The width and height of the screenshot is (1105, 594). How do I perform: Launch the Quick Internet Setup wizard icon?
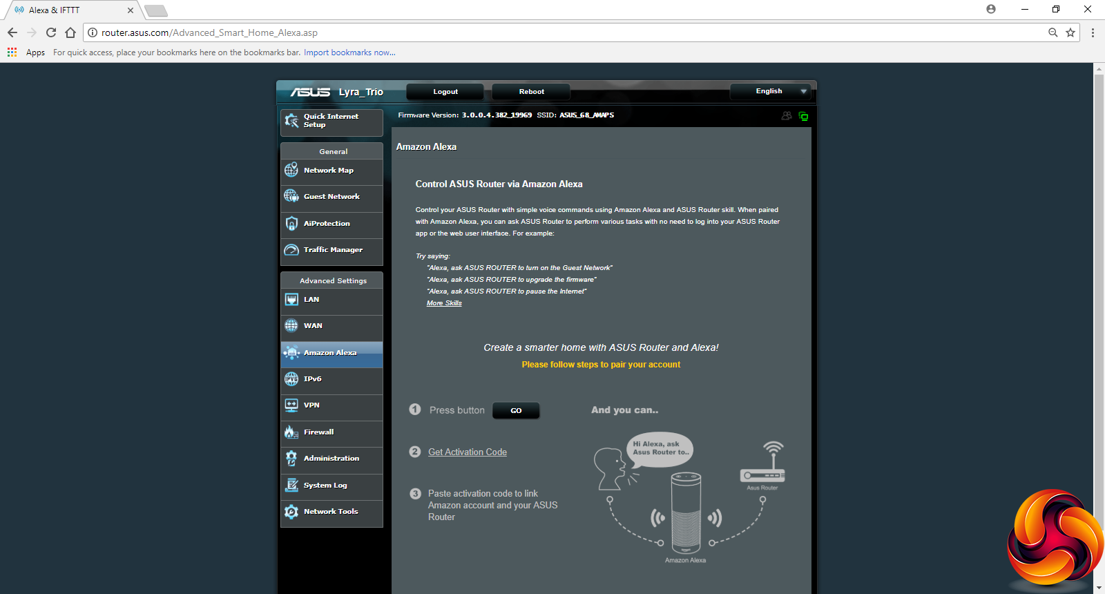click(x=291, y=121)
